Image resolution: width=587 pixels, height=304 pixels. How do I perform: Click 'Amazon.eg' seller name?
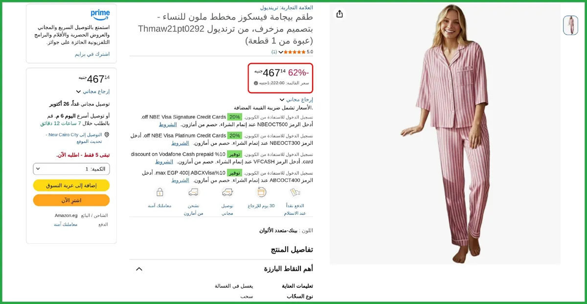[x=66, y=215]
